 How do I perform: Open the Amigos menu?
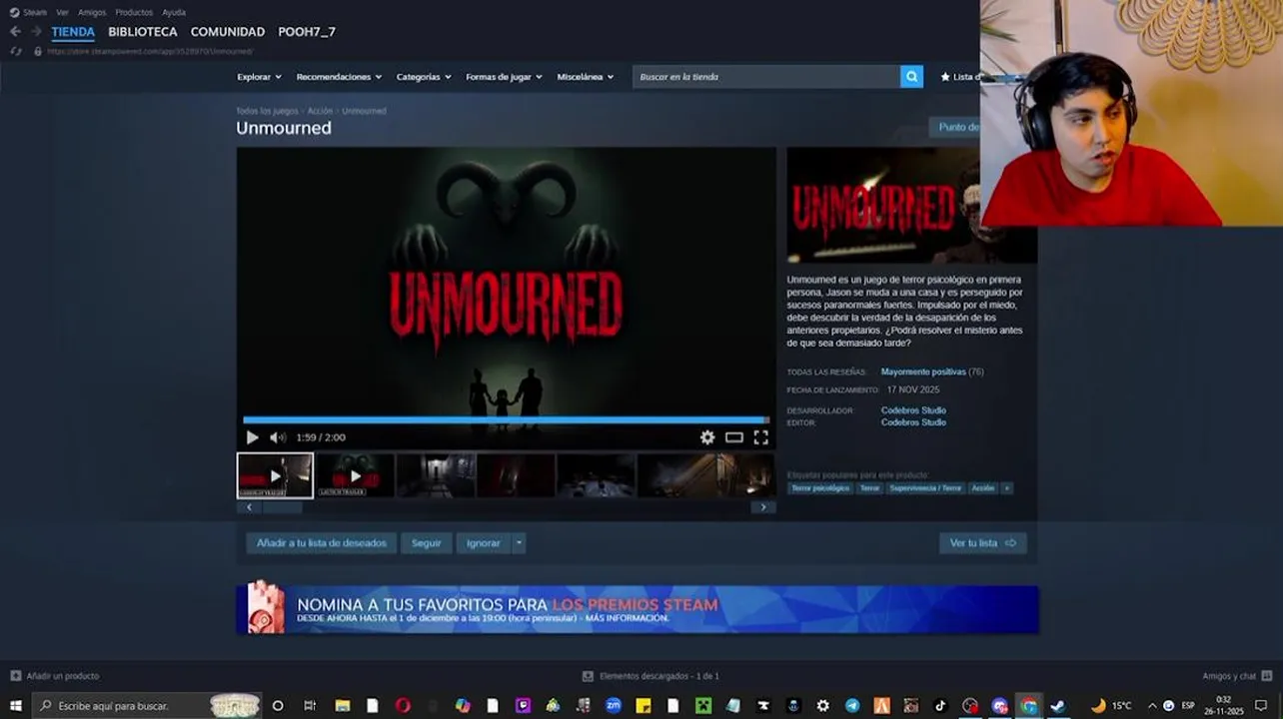pos(92,12)
